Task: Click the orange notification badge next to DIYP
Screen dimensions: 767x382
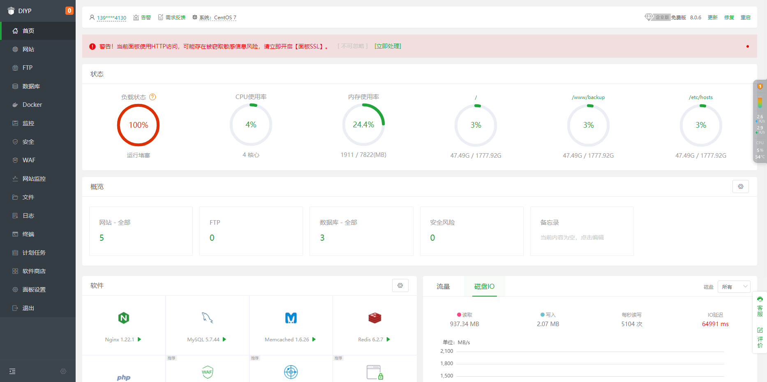Action: click(69, 11)
